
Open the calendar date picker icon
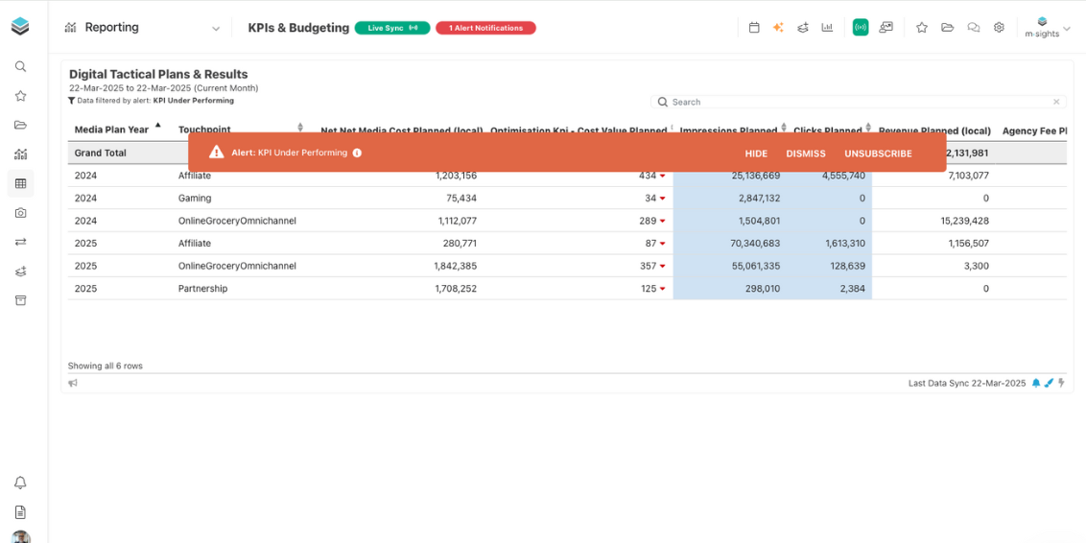(x=754, y=28)
